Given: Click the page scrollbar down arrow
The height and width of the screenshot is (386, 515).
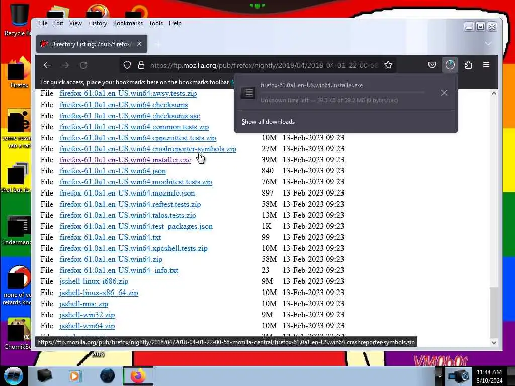Looking at the screenshot, I should (494, 342).
